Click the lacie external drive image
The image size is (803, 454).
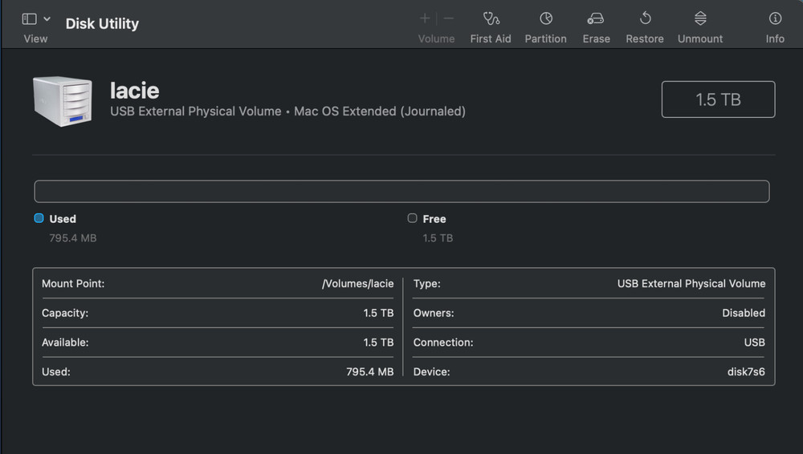pos(63,101)
